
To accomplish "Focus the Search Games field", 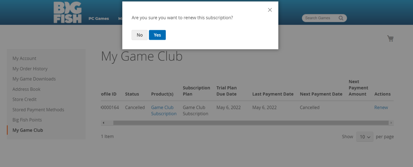I will click(x=320, y=18).
